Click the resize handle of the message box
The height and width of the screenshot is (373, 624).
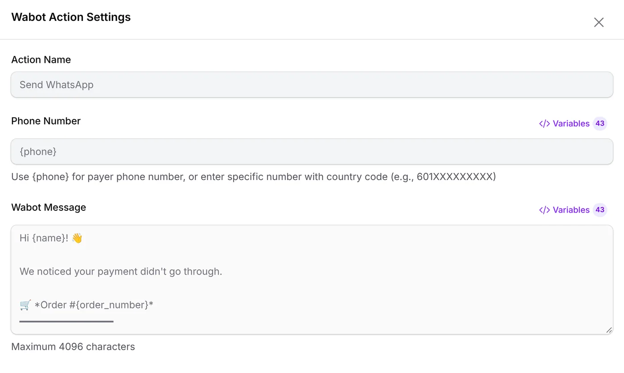tap(609, 330)
